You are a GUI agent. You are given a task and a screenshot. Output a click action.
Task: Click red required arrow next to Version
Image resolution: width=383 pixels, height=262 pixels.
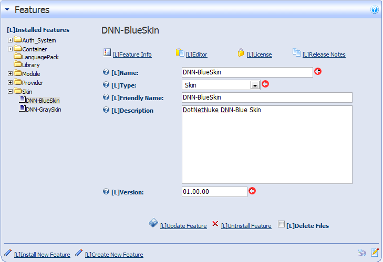[x=252, y=191]
